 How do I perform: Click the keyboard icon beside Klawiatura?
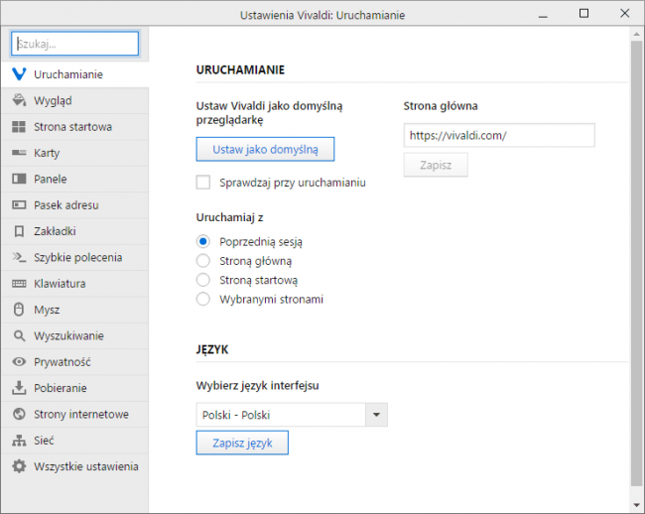pos(19,284)
